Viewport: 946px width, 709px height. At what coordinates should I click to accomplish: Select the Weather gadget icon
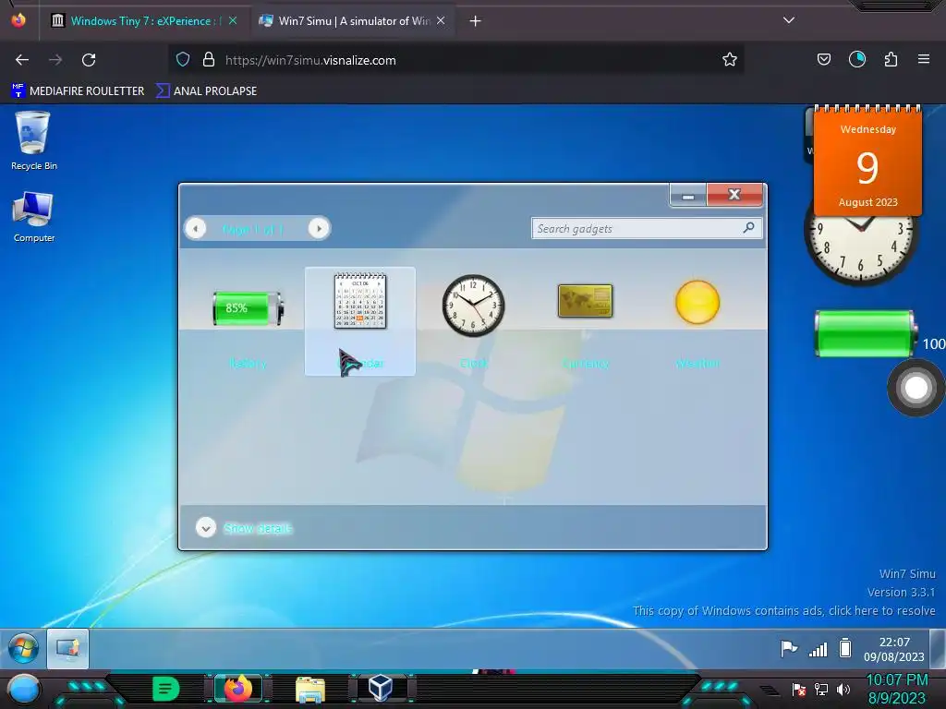click(x=697, y=302)
